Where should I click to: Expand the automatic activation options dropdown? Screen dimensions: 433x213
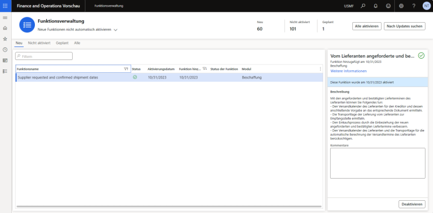click(x=116, y=30)
